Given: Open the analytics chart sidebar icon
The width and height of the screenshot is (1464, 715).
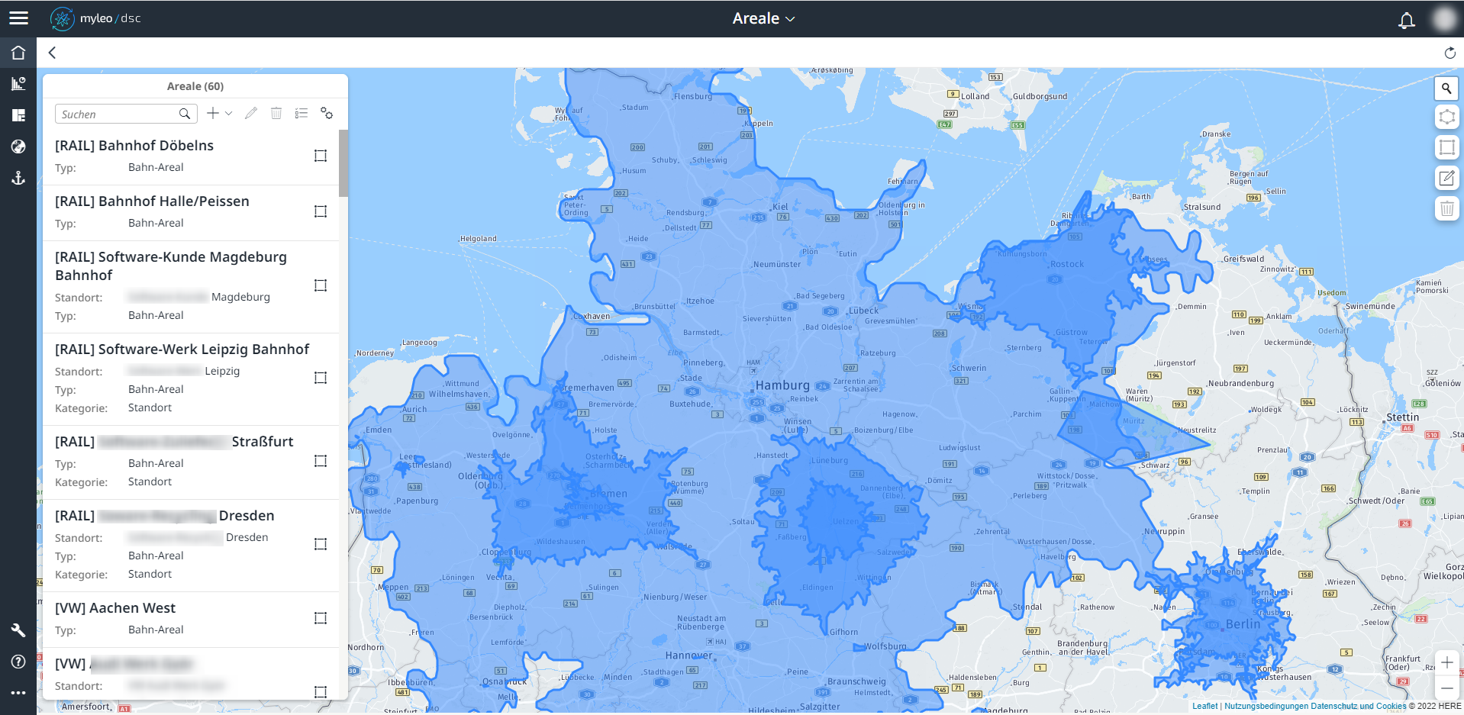Looking at the screenshot, I should 18,84.
